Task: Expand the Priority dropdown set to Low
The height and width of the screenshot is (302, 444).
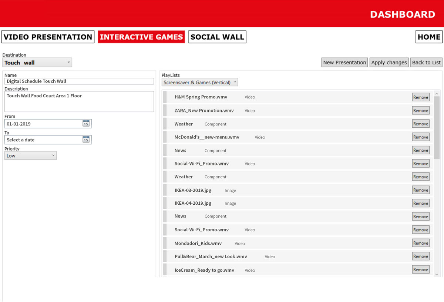Action: tap(30, 156)
